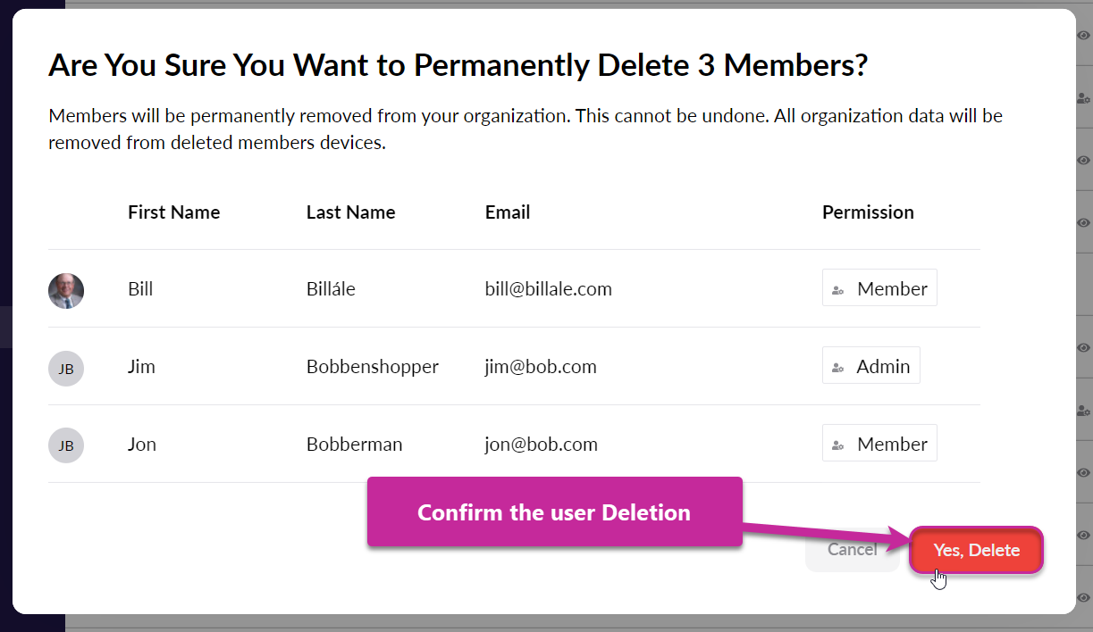Toggle the topmost eye icon on the right edge
This screenshot has height=632, width=1093.
[x=1083, y=36]
